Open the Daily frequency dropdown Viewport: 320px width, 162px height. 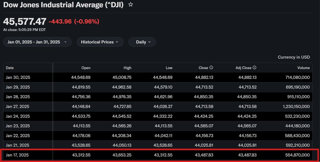coord(142,42)
